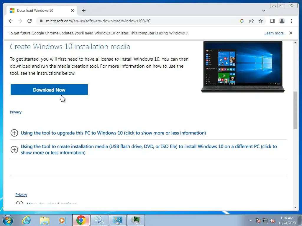Open the tab search dropdown

[x=264, y=11]
